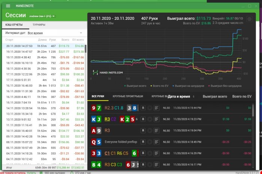This screenshot has height=174, width=262.
Task: Open hand history text for the 84 hand
Action: (156, 165)
